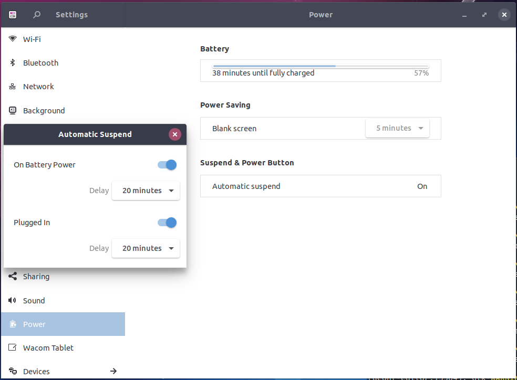Click the Network icon in sidebar
The height and width of the screenshot is (380, 517).
13,87
